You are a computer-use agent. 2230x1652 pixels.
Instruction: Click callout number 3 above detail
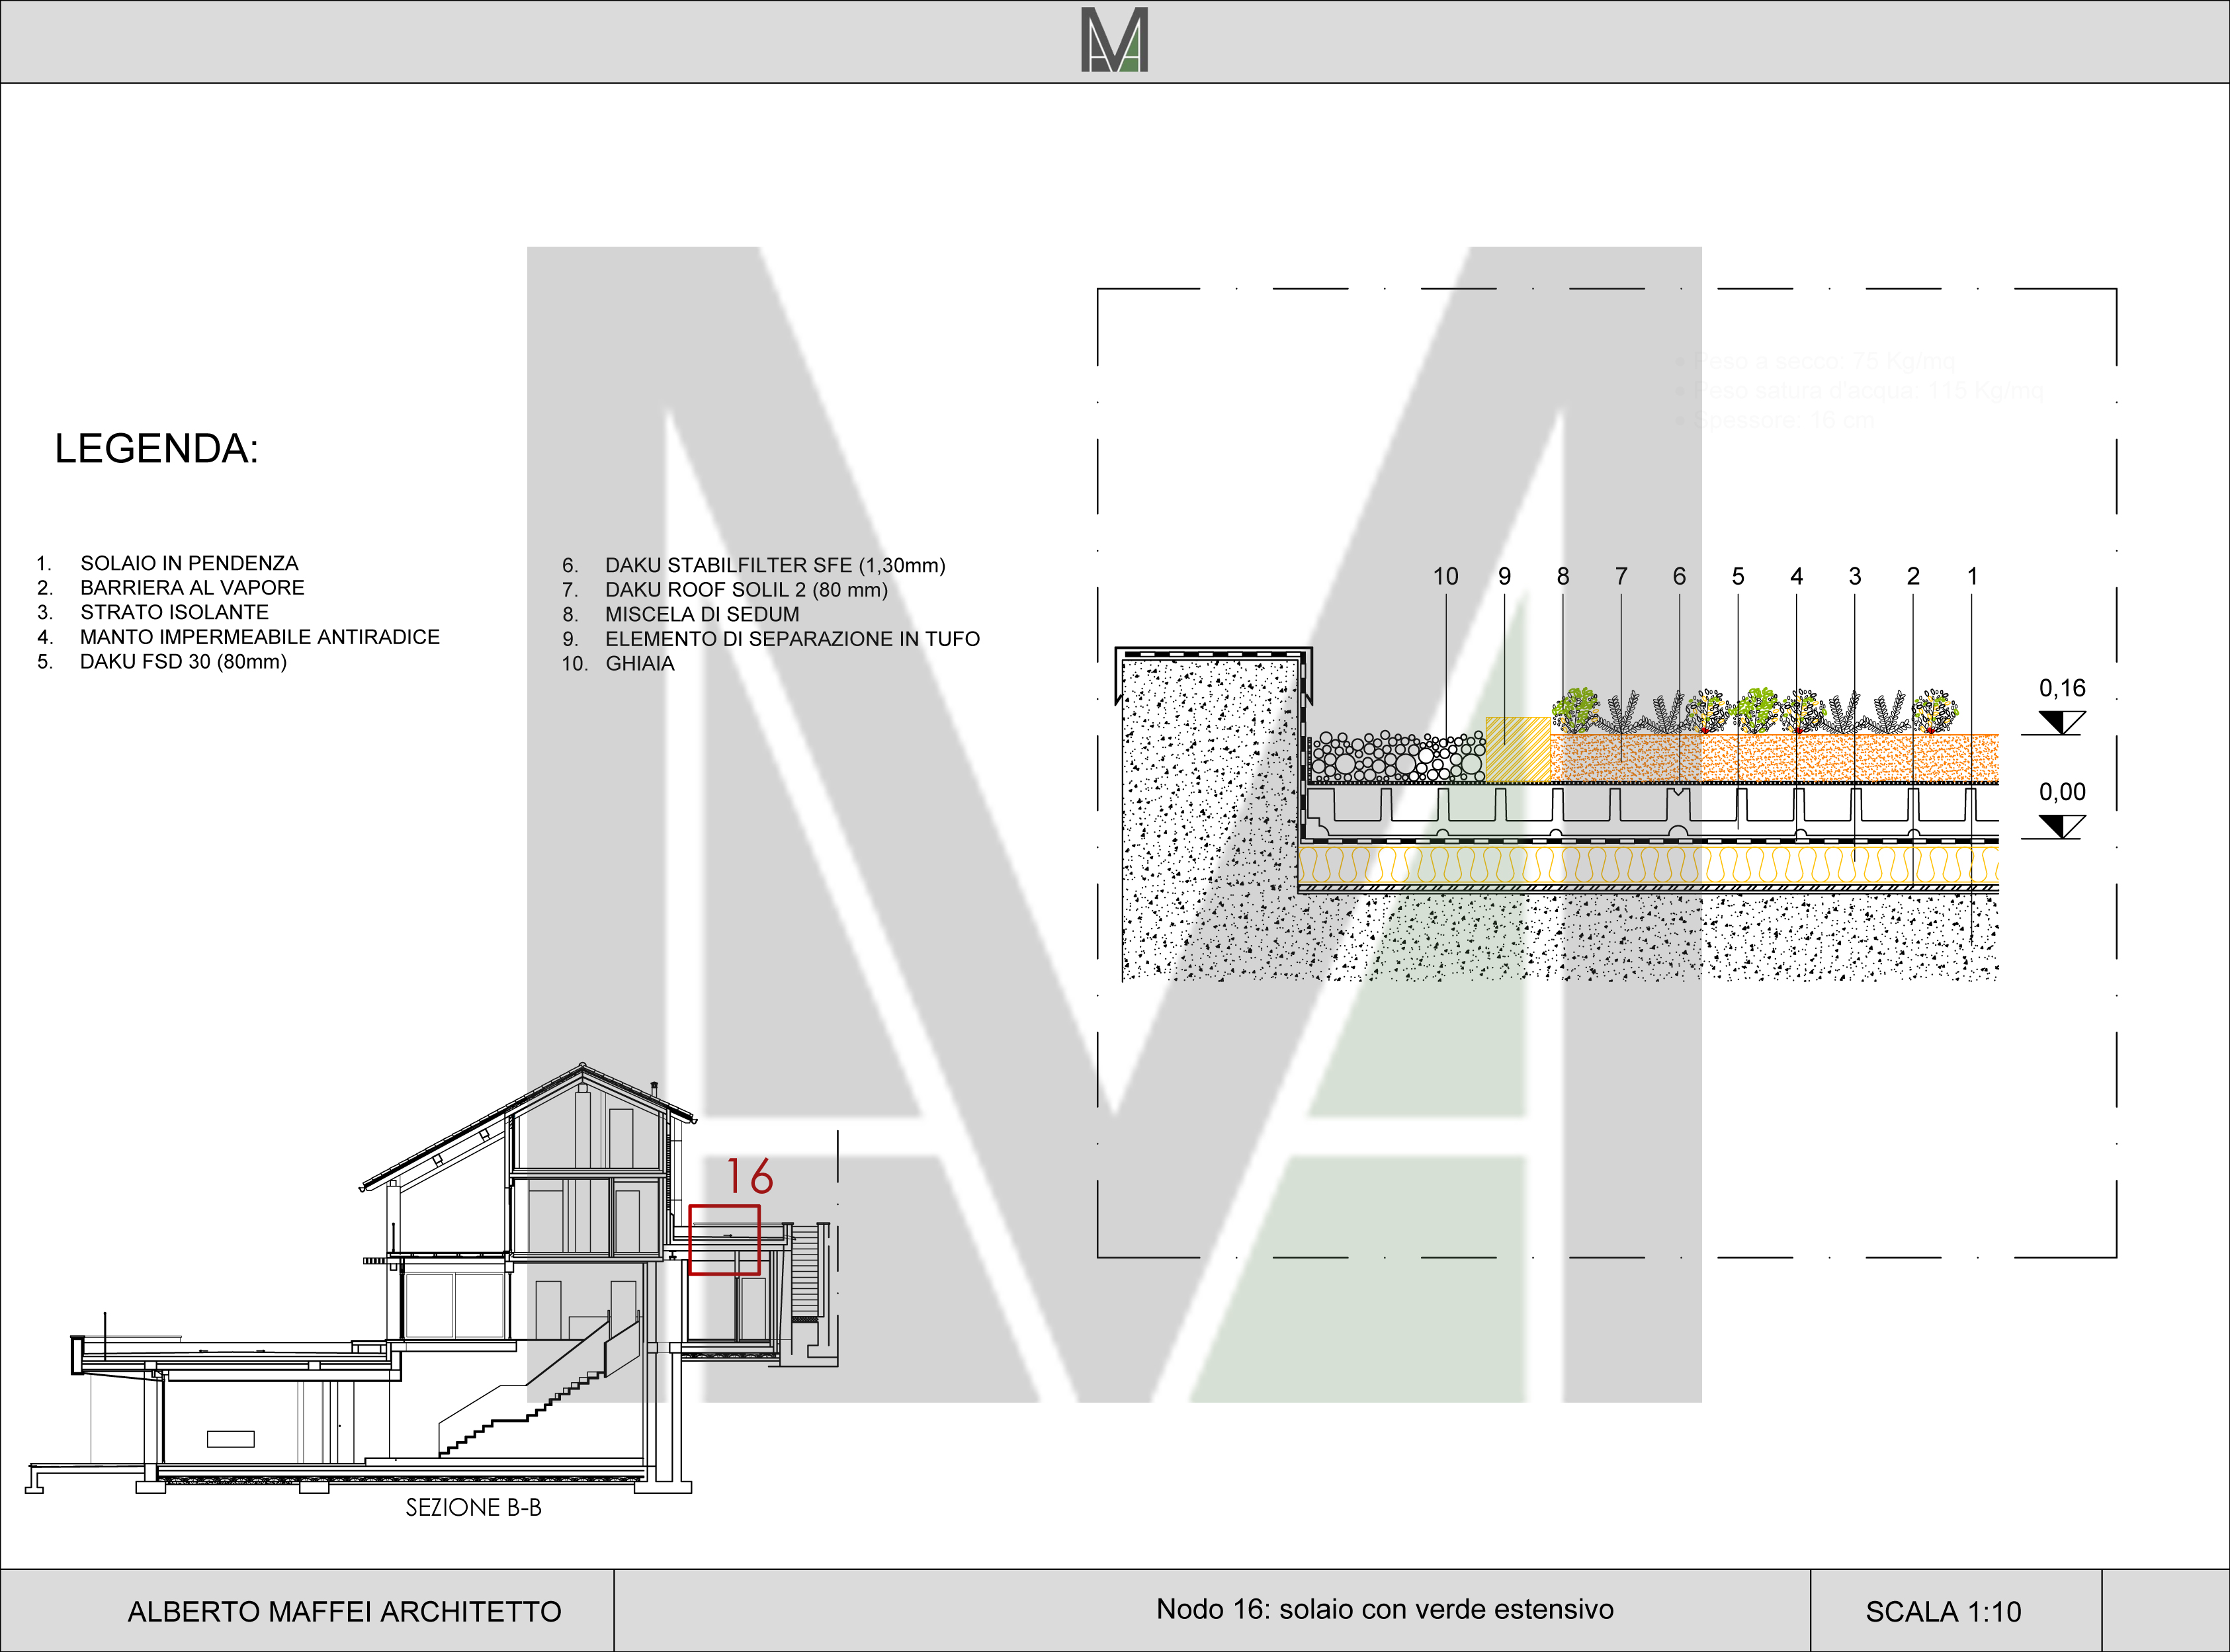1855,576
